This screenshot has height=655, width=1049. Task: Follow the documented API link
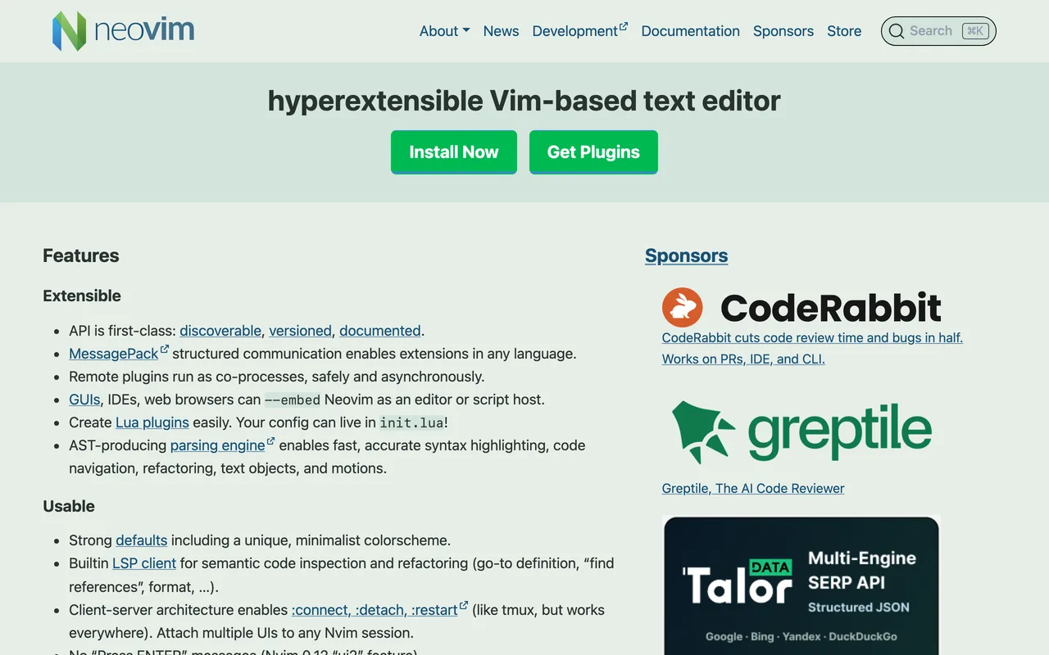click(x=380, y=331)
